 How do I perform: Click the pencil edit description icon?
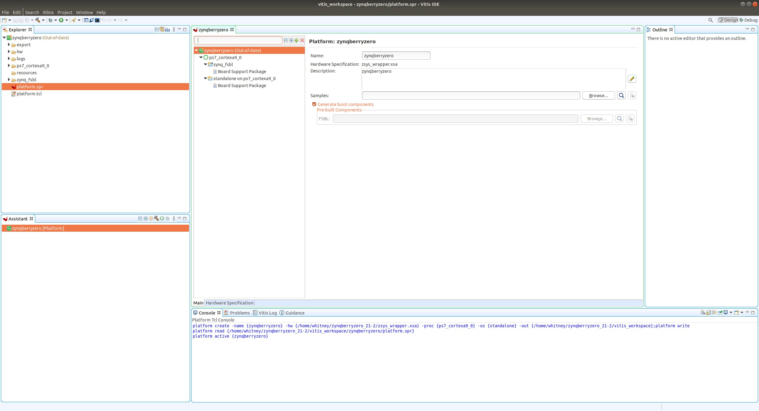632,79
